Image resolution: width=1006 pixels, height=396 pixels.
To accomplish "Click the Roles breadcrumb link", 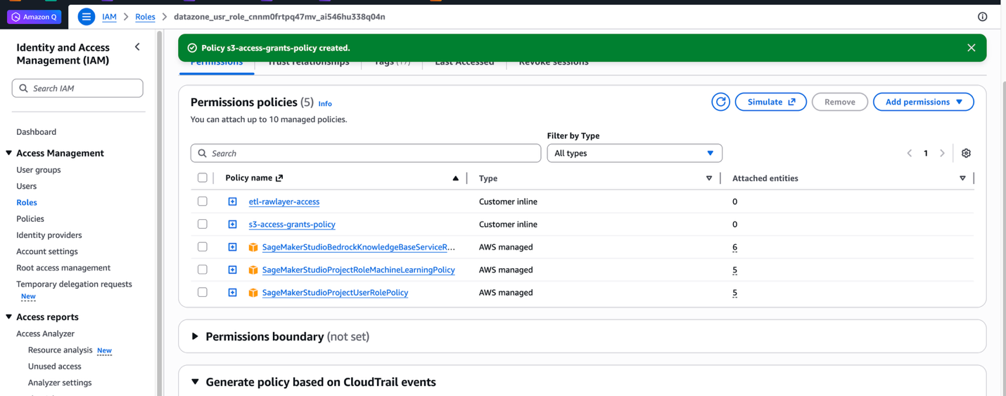I will (145, 17).
